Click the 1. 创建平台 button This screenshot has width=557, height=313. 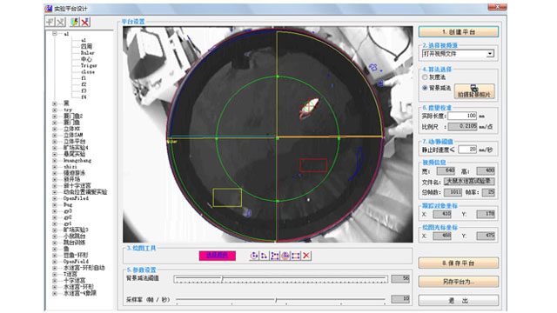(459, 32)
